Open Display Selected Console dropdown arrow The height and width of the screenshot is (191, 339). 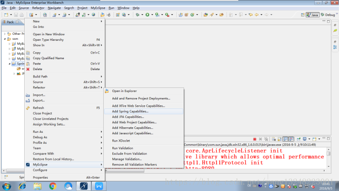click(x=309, y=139)
